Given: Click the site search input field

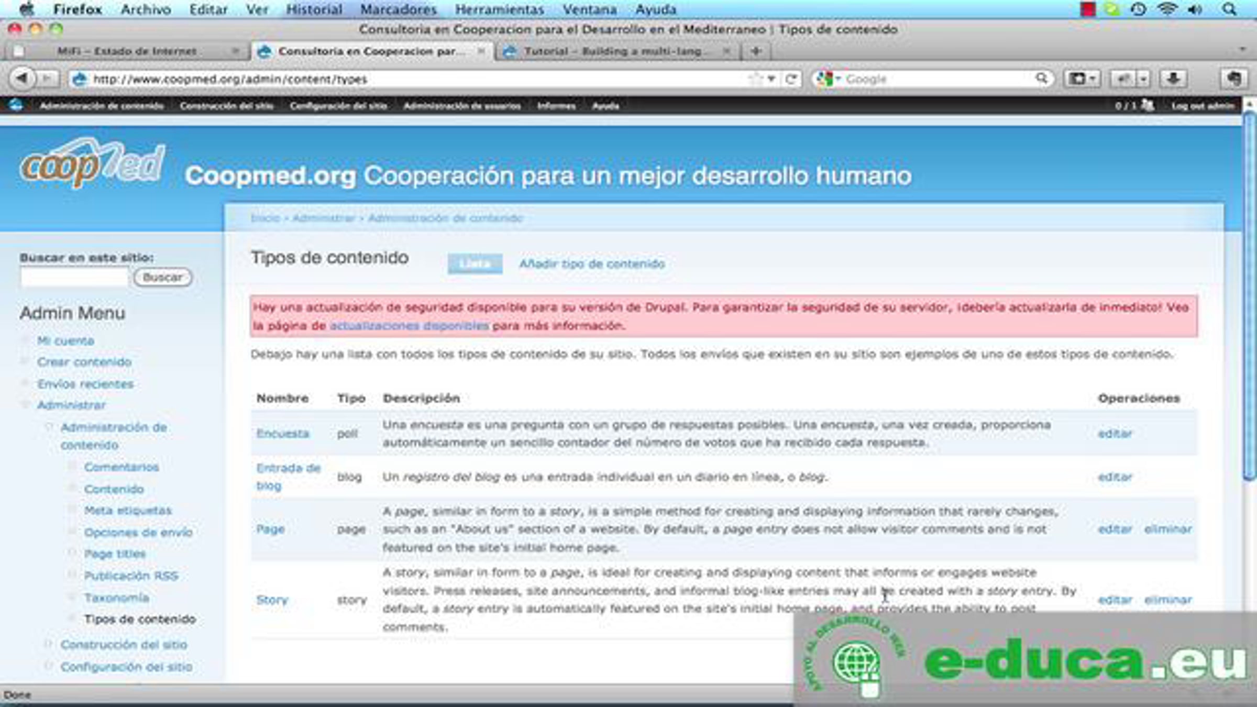Looking at the screenshot, I should point(74,277).
